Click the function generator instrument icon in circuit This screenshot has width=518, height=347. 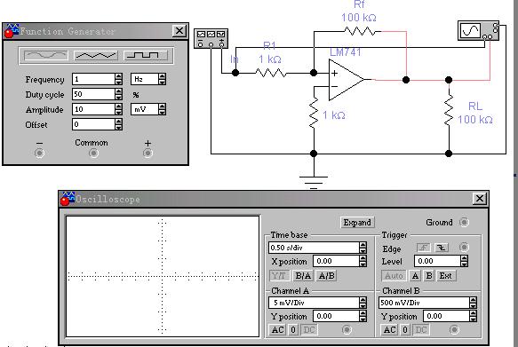211,38
